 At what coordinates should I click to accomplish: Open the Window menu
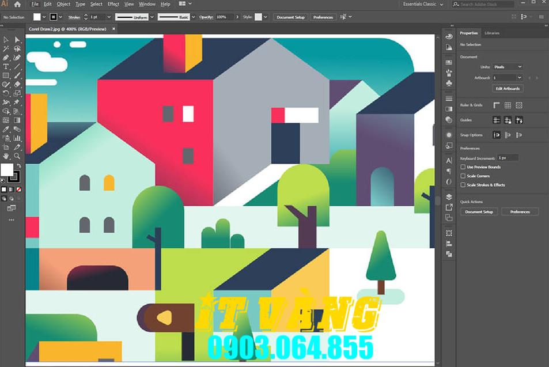click(x=147, y=4)
